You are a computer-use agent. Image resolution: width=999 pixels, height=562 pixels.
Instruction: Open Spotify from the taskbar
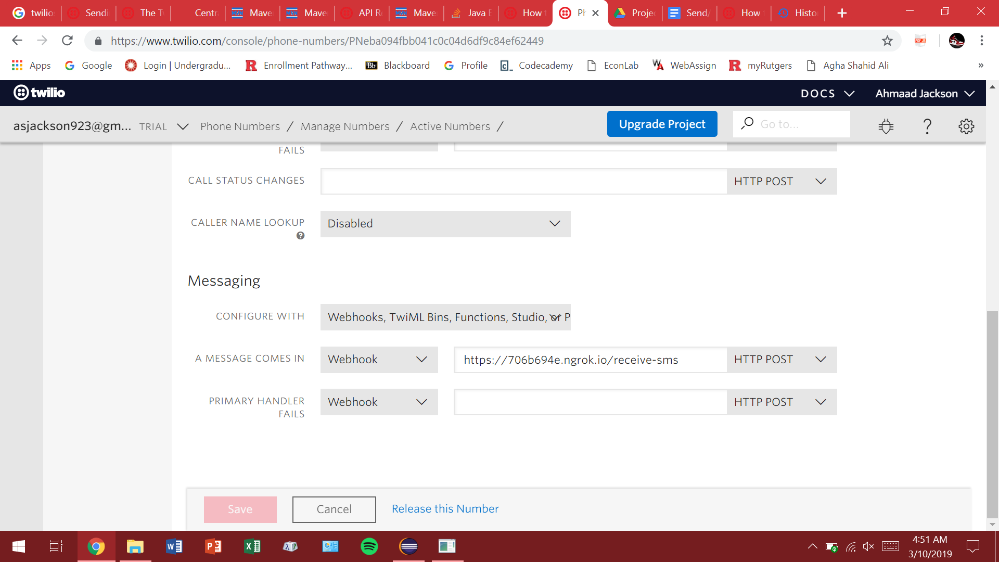coord(369,546)
